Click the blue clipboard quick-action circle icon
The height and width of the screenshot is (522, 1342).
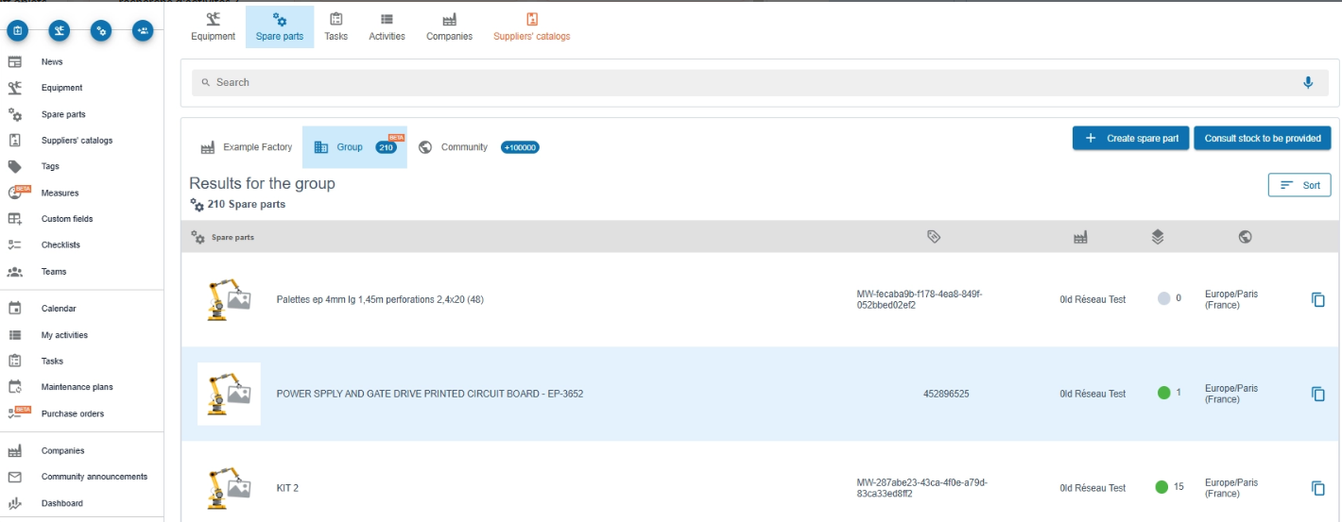coord(17,31)
